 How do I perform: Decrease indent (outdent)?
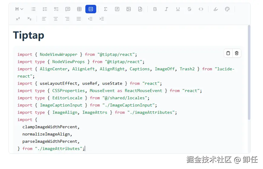(90, 19)
